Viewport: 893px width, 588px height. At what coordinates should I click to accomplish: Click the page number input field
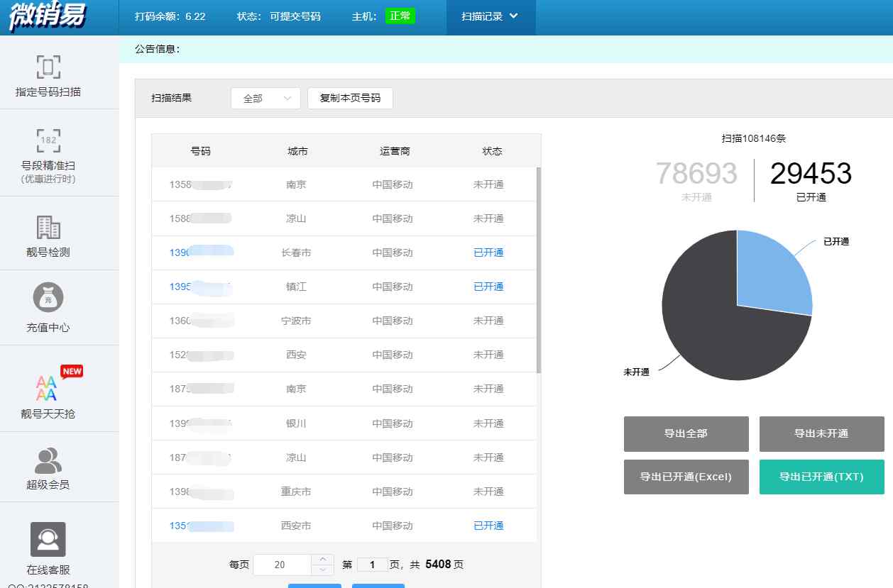372,565
